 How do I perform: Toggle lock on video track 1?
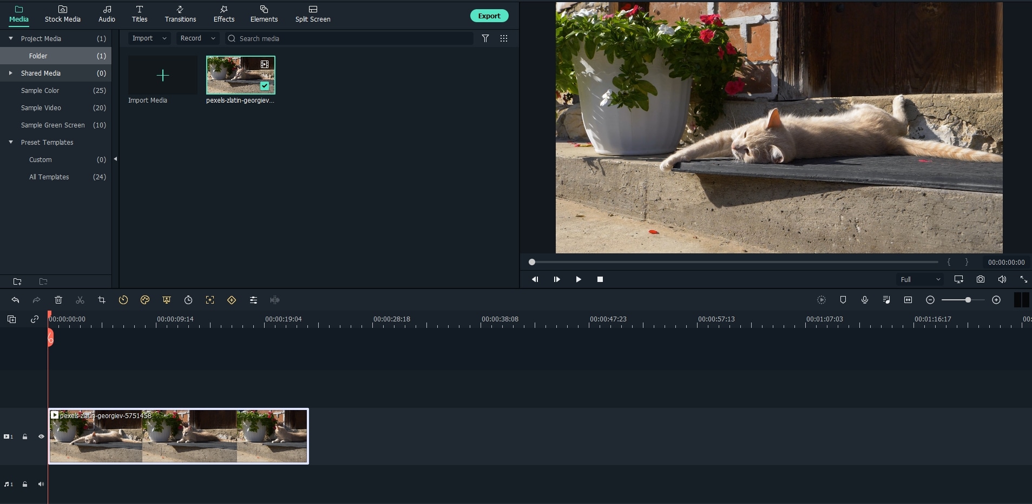[x=25, y=436]
